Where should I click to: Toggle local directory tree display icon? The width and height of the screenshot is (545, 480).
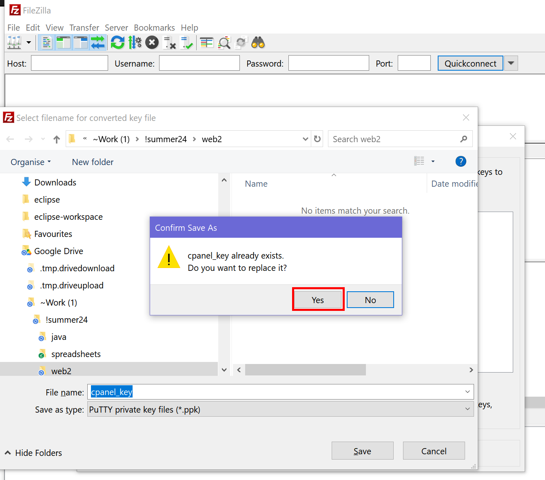64,42
